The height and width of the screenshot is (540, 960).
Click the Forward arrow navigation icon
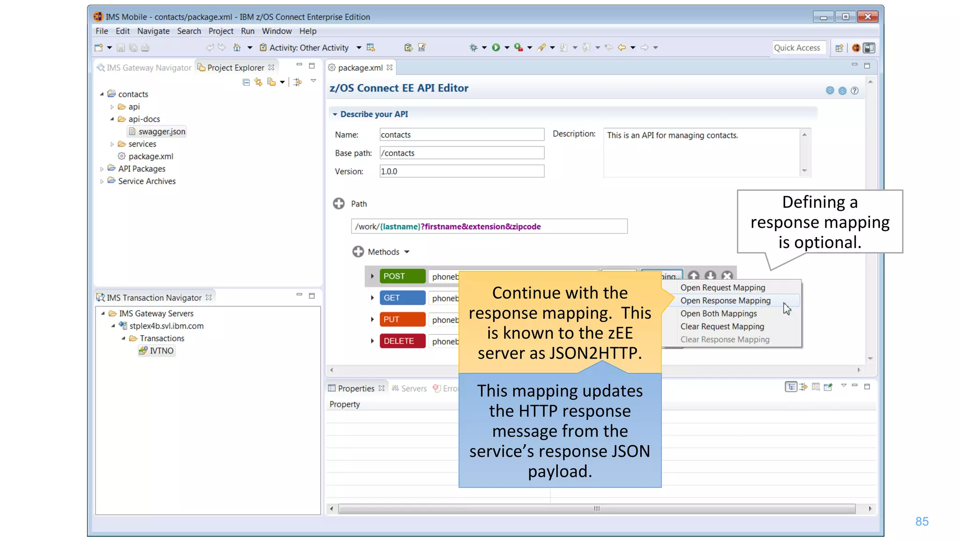[x=645, y=47]
